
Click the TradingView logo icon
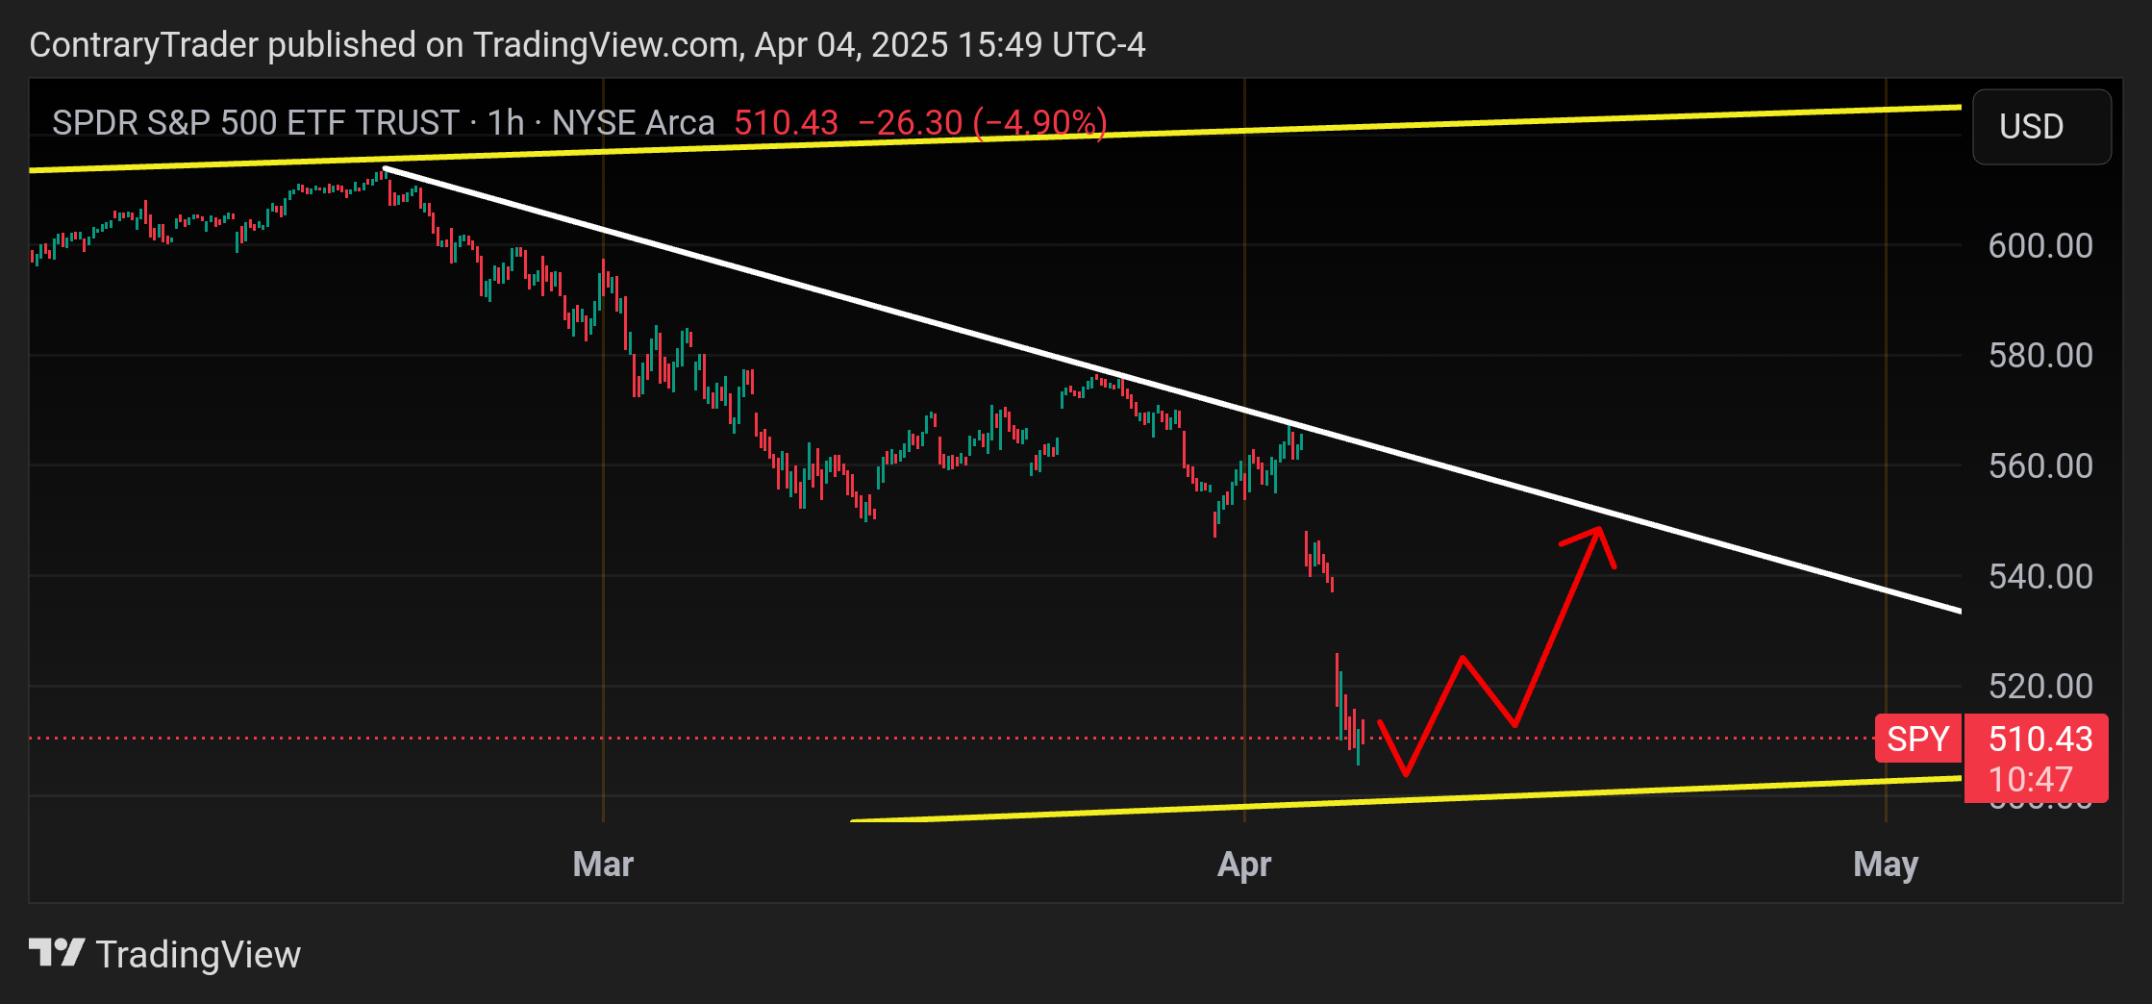coord(57,953)
